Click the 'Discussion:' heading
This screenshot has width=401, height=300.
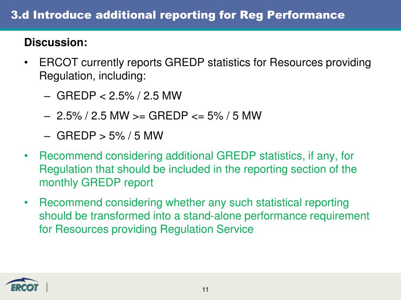pyautogui.click(x=56, y=42)
